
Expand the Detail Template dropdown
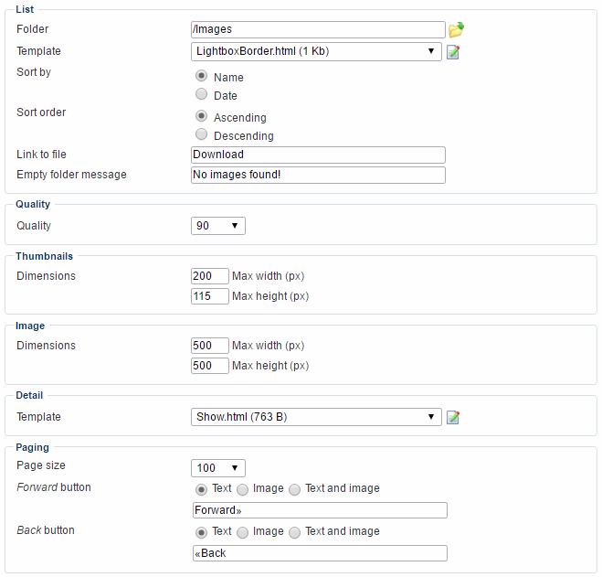[x=316, y=417]
